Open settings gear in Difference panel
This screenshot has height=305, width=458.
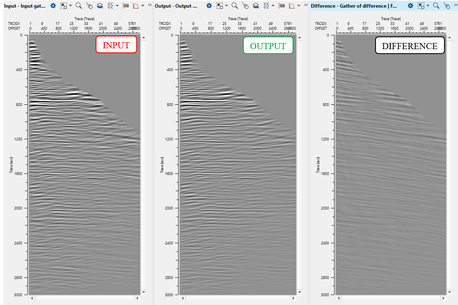click(410, 6)
